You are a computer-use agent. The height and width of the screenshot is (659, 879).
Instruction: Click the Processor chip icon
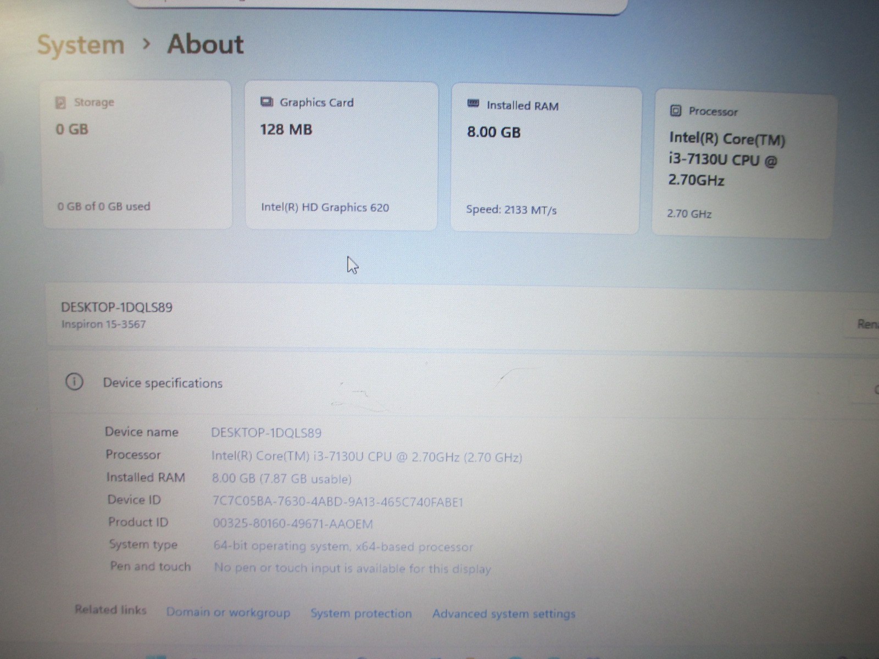[676, 111]
